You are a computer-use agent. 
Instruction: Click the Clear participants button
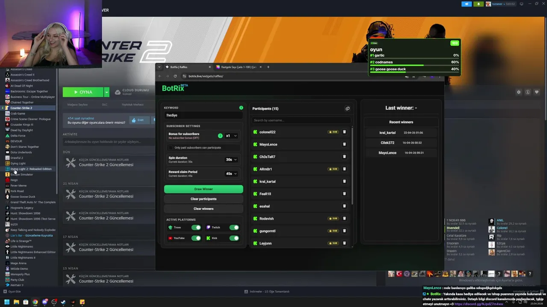pos(203,199)
